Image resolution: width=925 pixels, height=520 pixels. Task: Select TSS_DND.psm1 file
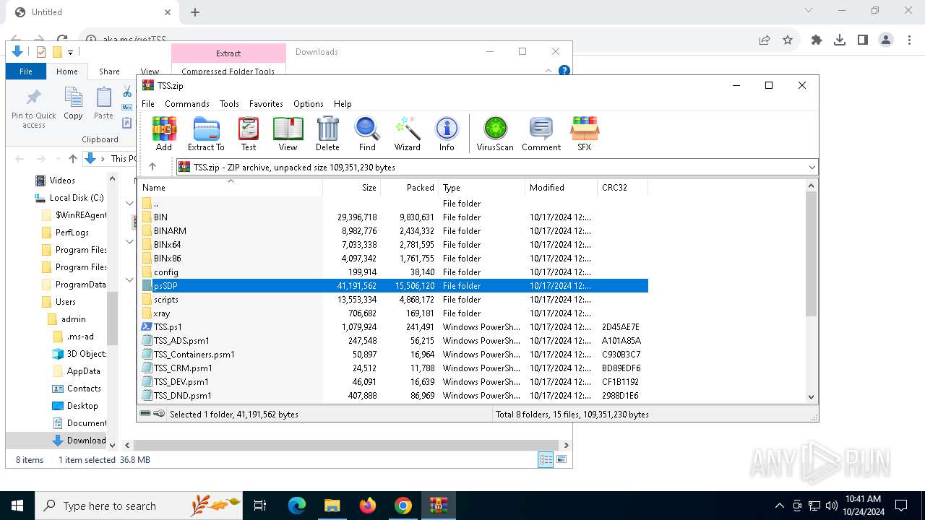394,395
